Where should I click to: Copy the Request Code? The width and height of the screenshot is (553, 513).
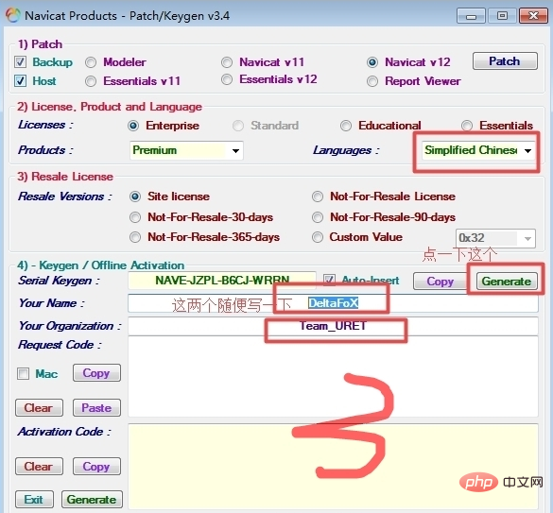tap(96, 373)
